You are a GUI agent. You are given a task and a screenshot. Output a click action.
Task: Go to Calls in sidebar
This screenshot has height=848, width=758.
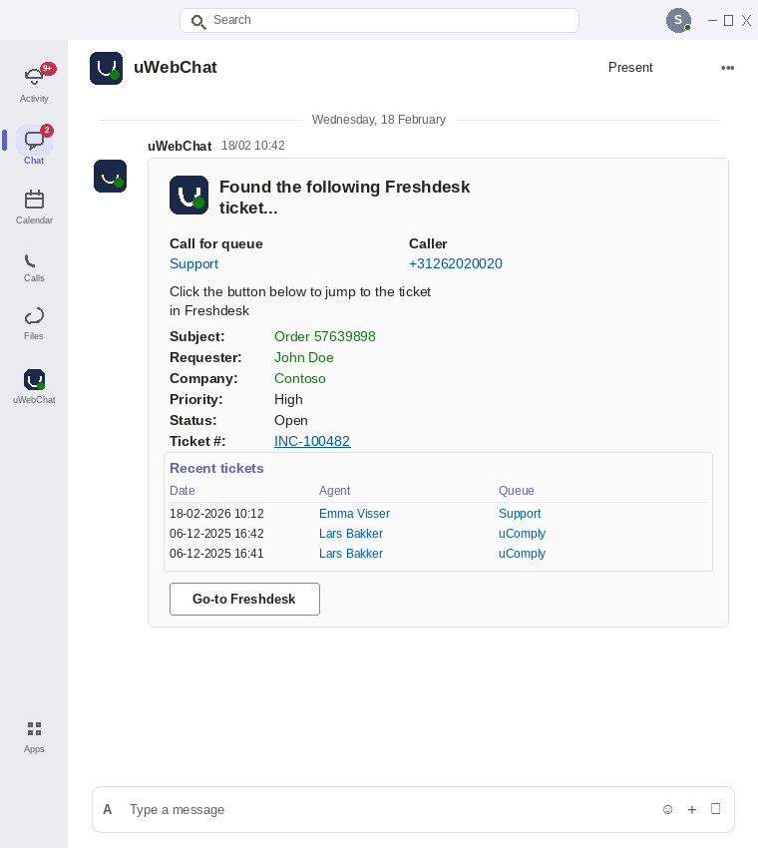click(x=34, y=267)
